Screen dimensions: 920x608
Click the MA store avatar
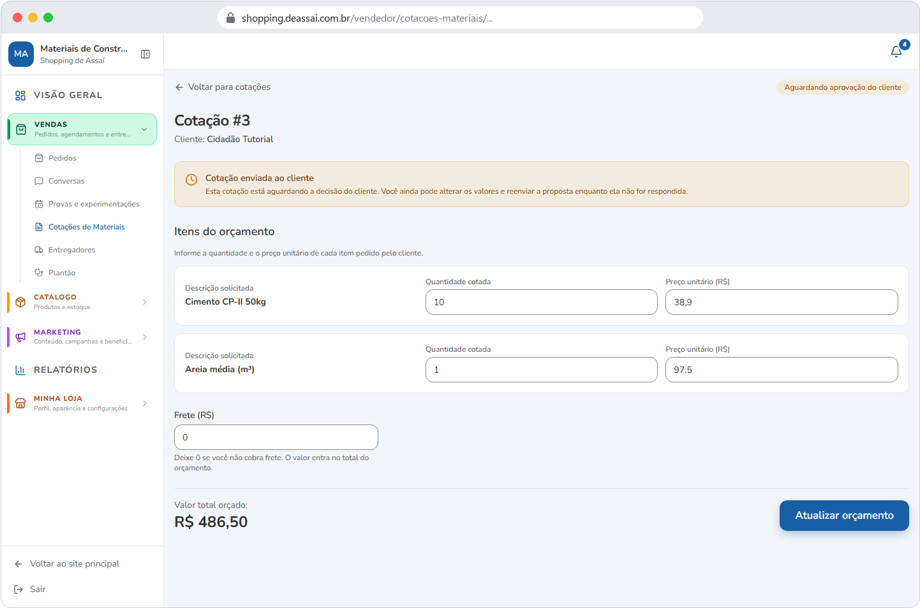coord(21,54)
